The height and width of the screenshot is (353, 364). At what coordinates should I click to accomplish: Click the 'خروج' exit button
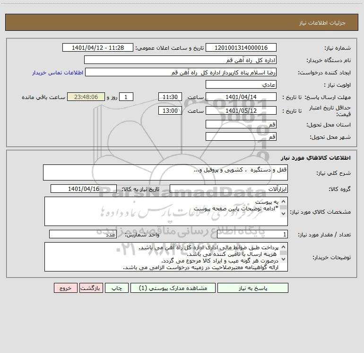(x=65, y=288)
